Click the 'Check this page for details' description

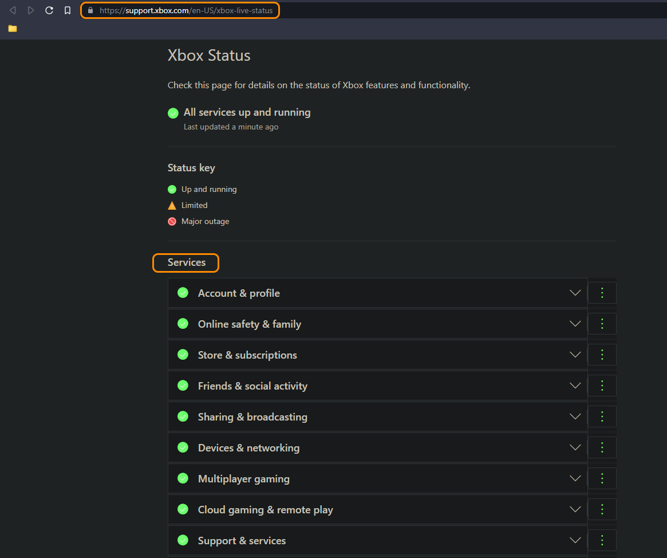[318, 85]
